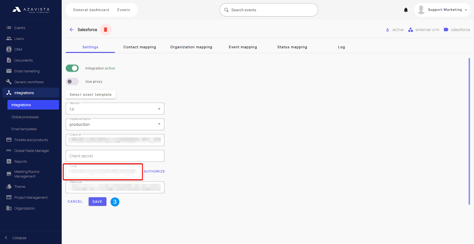Viewport: 474px width, 244px height.
Task: Click the Global Fields Manager icon
Action: pos(9,151)
